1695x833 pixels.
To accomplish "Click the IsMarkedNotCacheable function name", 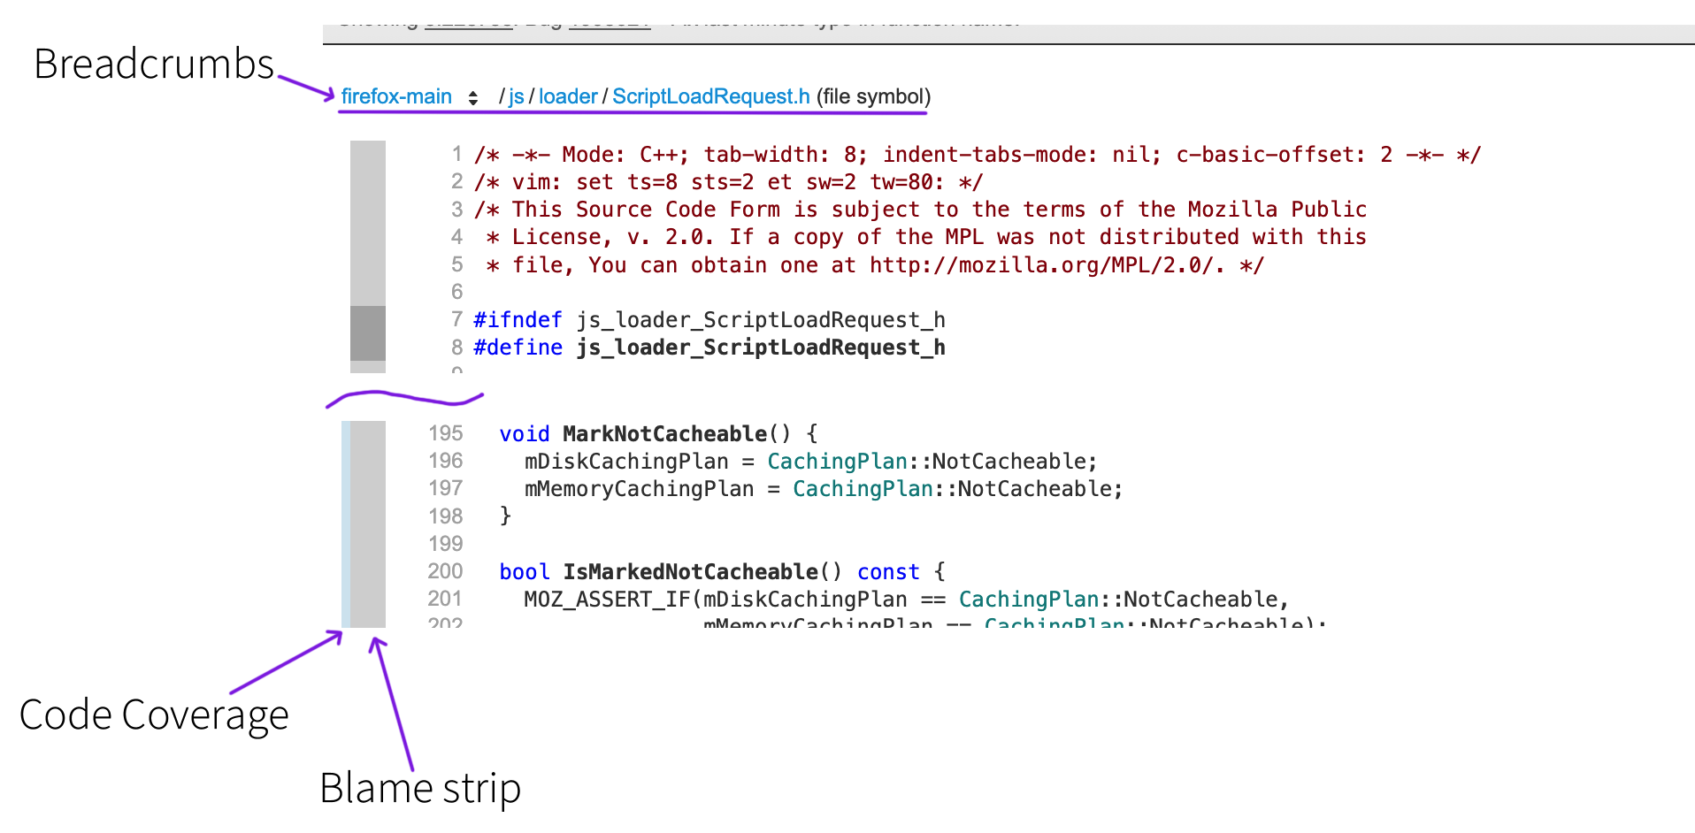I will 690,572.
